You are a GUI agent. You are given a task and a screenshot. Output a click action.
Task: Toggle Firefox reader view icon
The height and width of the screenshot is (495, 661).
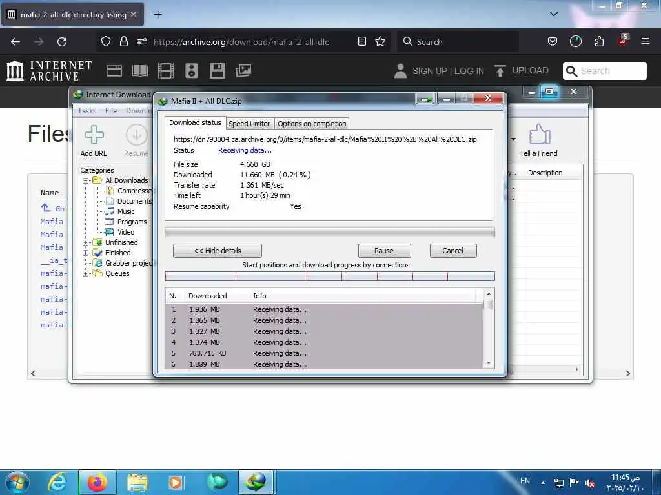(x=361, y=41)
